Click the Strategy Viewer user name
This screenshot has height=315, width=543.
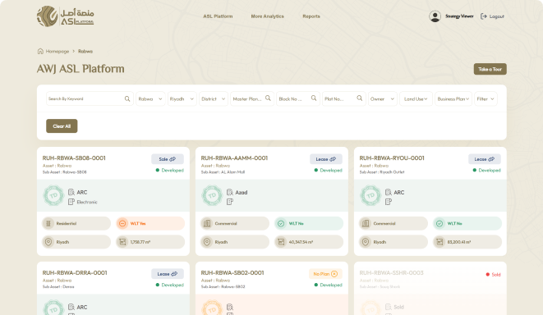pyautogui.click(x=459, y=16)
